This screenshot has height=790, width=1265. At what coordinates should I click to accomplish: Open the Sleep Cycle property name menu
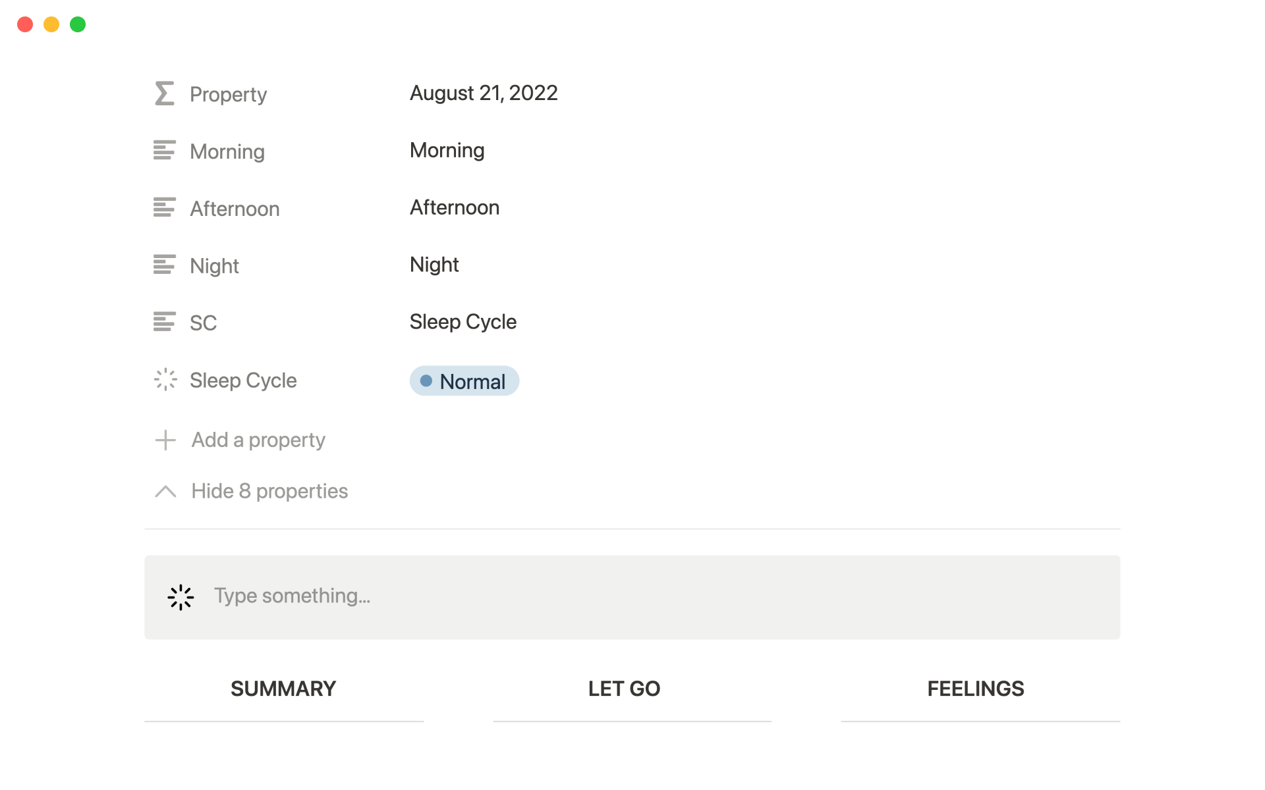(243, 381)
